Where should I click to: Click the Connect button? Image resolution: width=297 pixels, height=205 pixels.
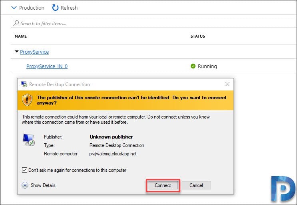coord(163,185)
